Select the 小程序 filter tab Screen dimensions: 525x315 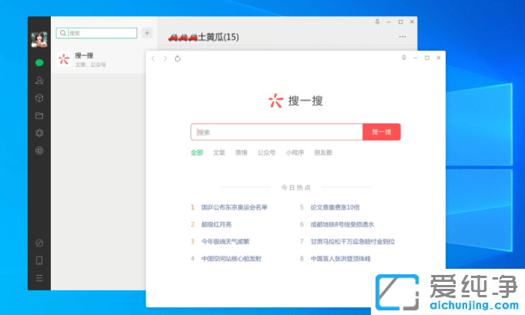click(294, 152)
